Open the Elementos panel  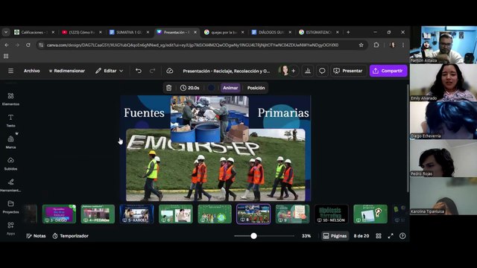tap(10, 99)
